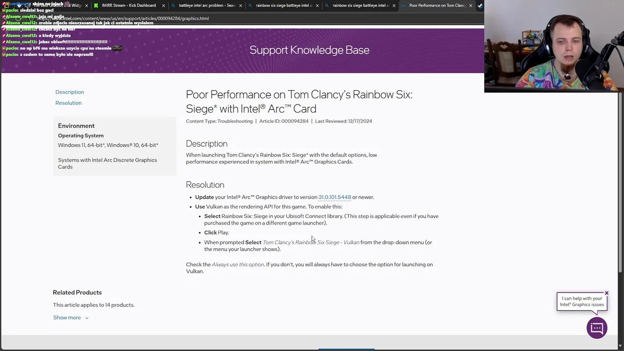Open the Poor Performance on Tom Clancy tab
This screenshot has height=351, width=624.
(437, 5)
